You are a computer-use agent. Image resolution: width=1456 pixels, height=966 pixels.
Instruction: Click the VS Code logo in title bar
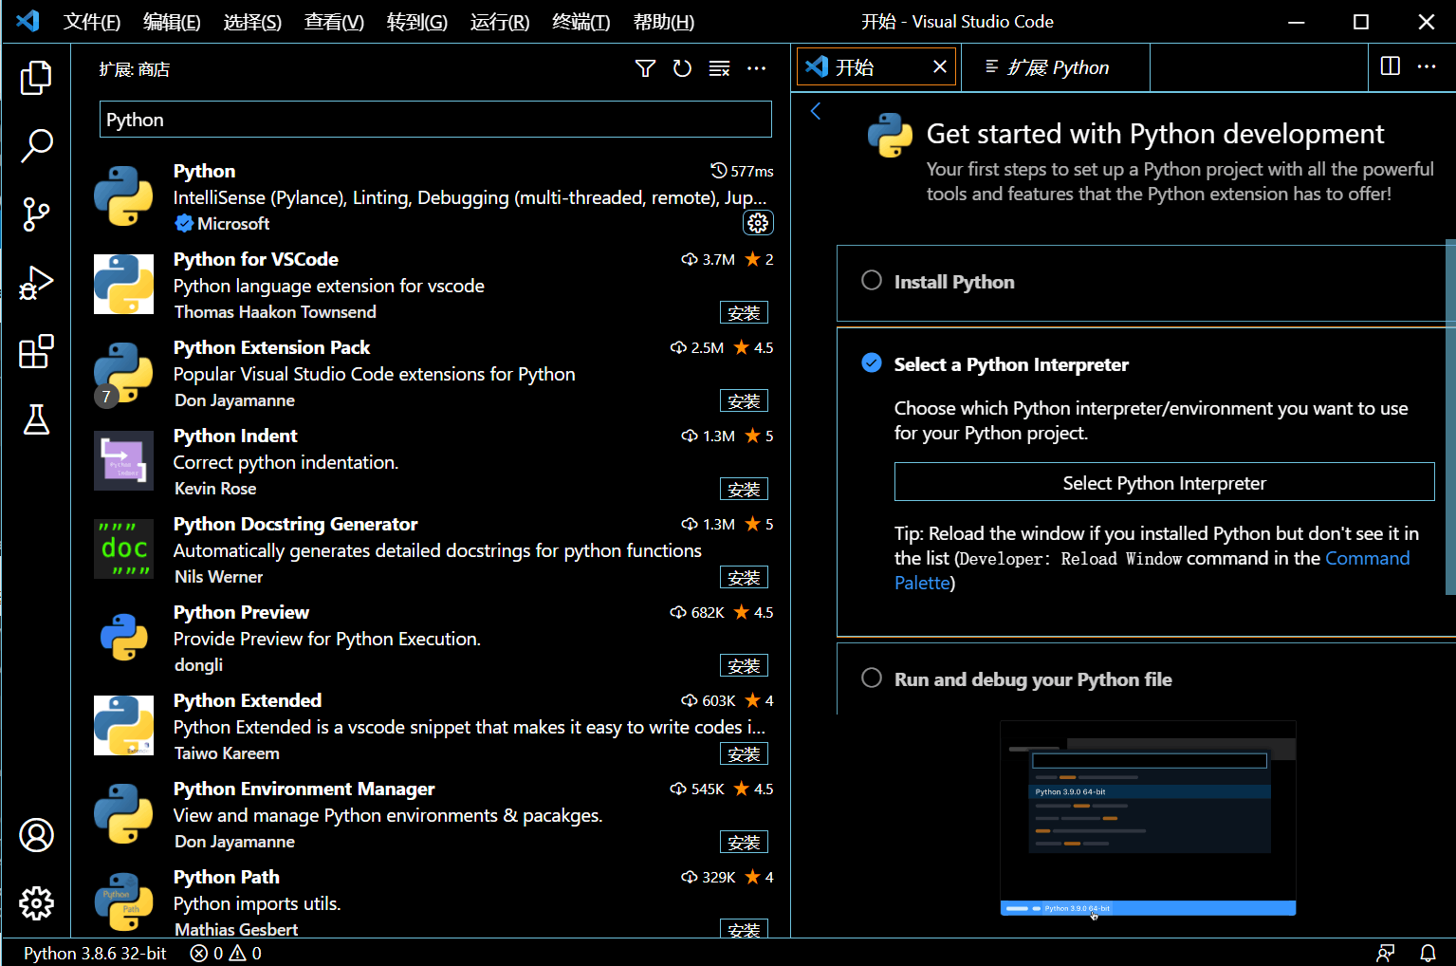coord(28,21)
